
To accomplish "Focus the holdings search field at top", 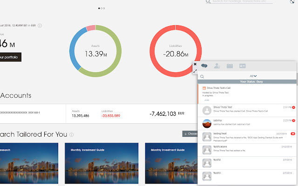I will pos(242,1).
